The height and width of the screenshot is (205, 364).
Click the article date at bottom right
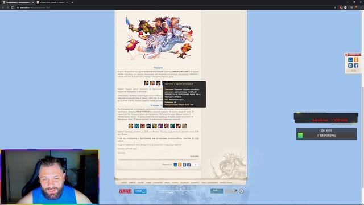pyautogui.click(x=195, y=157)
